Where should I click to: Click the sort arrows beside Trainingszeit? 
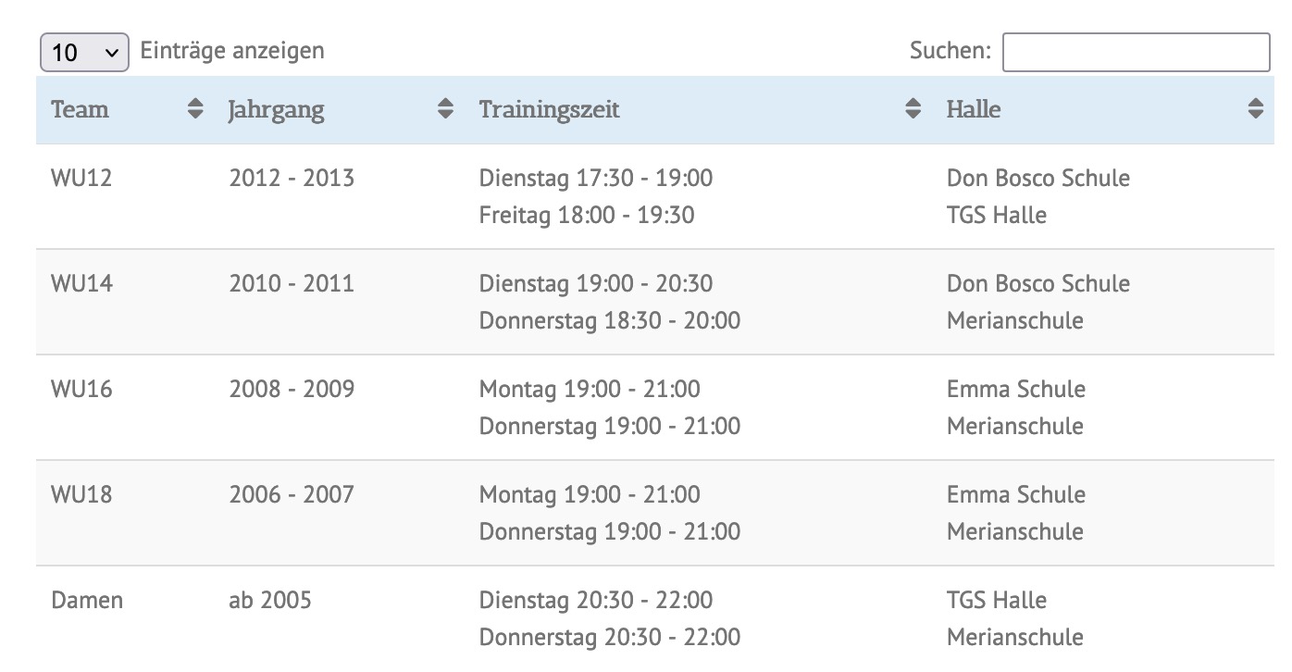[913, 109]
